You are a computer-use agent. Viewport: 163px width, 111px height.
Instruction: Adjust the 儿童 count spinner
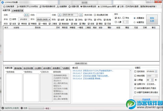(127, 22)
